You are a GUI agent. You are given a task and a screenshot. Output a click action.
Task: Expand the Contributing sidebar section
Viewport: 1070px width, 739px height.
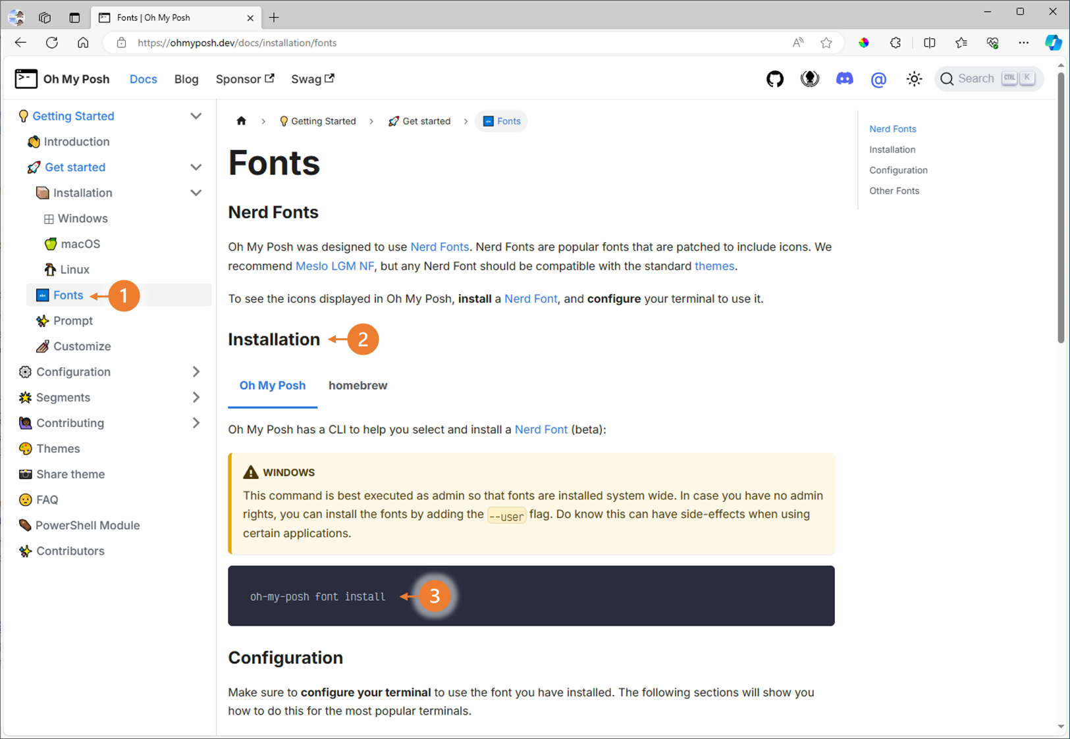click(196, 423)
